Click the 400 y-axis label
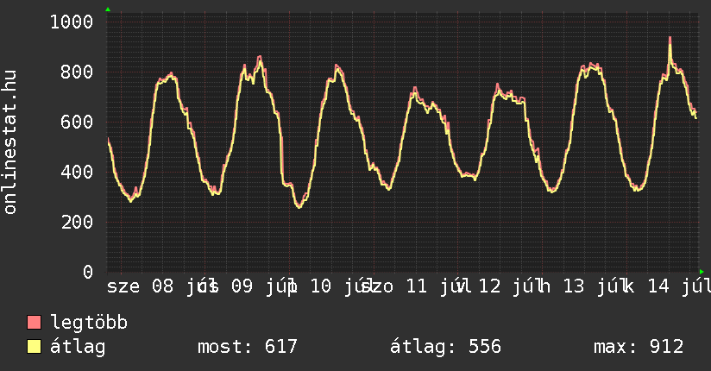Screen dimensions: 711x371 [x=77, y=172]
